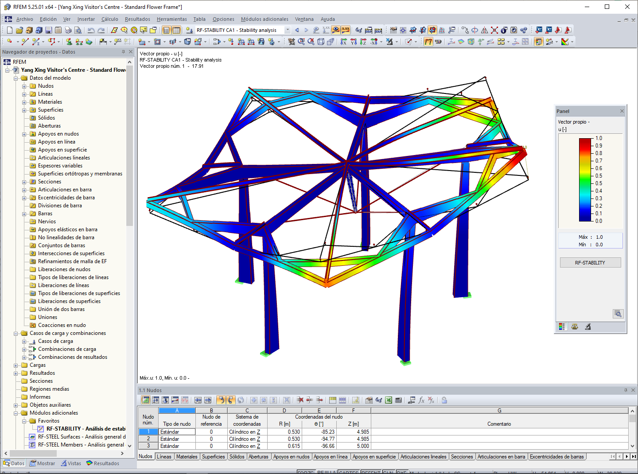Open the RF-STABILITY module panel
Screen dimensions: 638x474
[590, 262]
